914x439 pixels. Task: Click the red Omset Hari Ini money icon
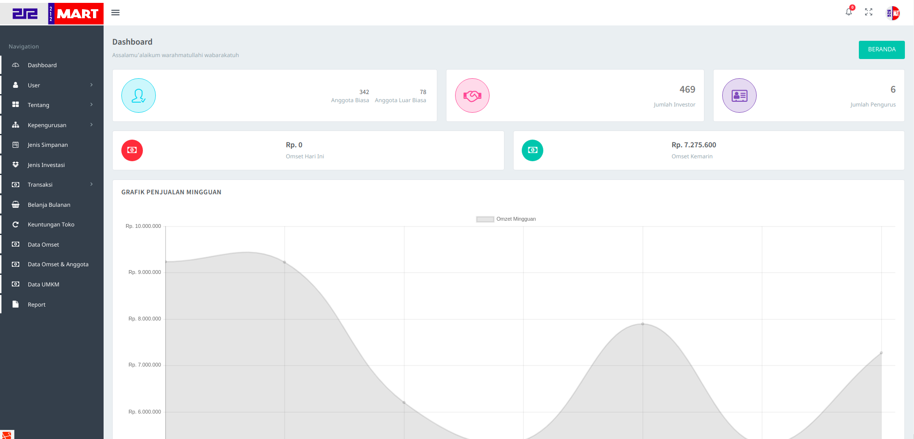pyautogui.click(x=132, y=150)
